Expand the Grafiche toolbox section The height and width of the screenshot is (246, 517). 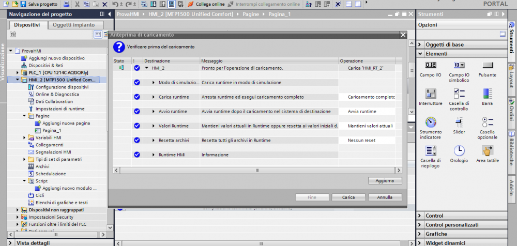click(420, 234)
